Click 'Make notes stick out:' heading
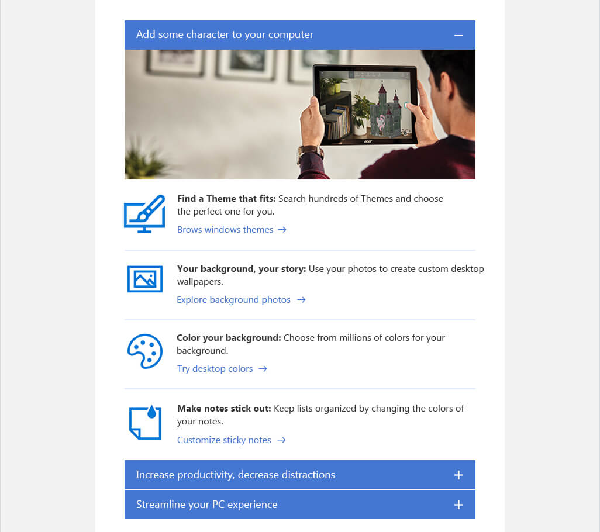Screen dimensions: 600x532 point(224,409)
